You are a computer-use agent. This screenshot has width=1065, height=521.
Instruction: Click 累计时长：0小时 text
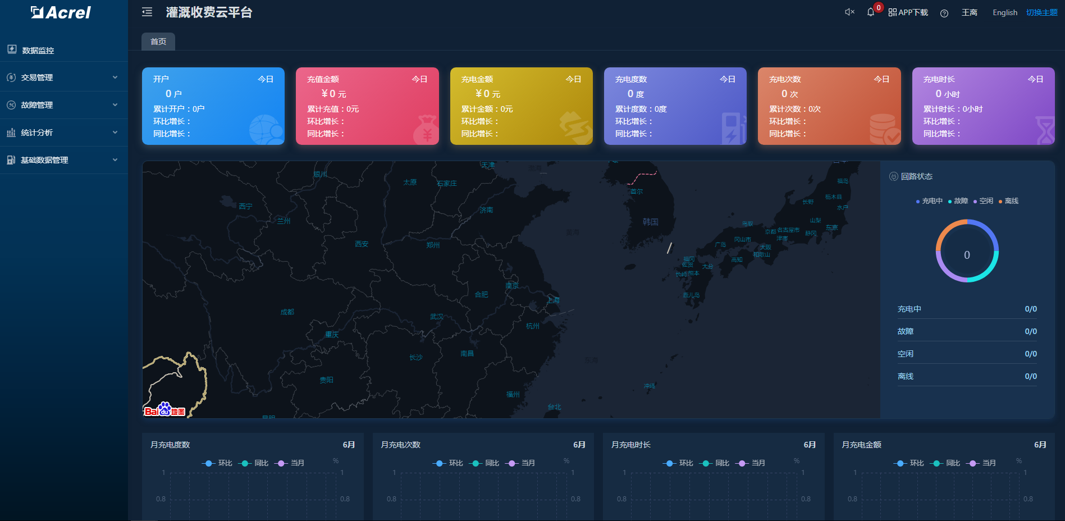(x=953, y=109)
